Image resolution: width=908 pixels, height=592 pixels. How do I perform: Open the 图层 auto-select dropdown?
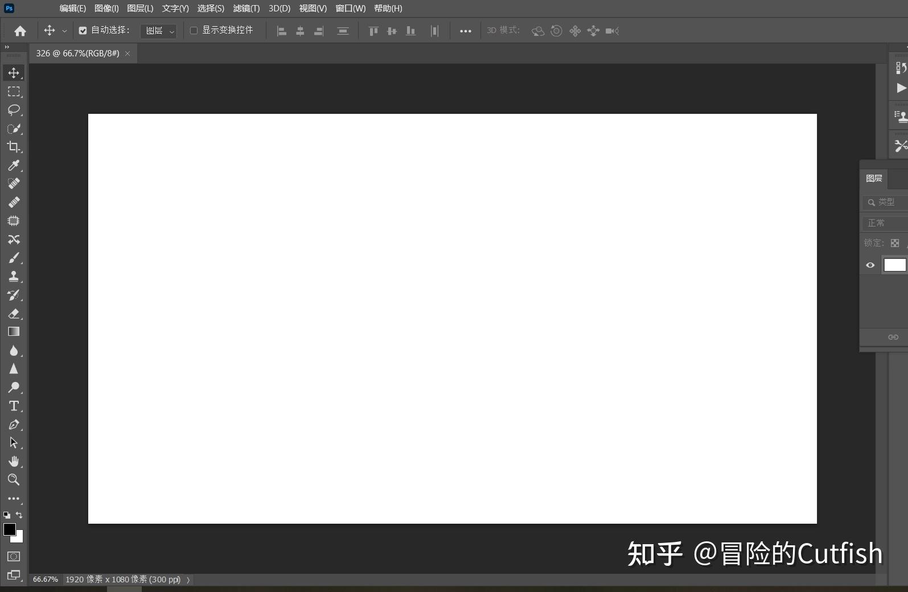tap(159, 31)
